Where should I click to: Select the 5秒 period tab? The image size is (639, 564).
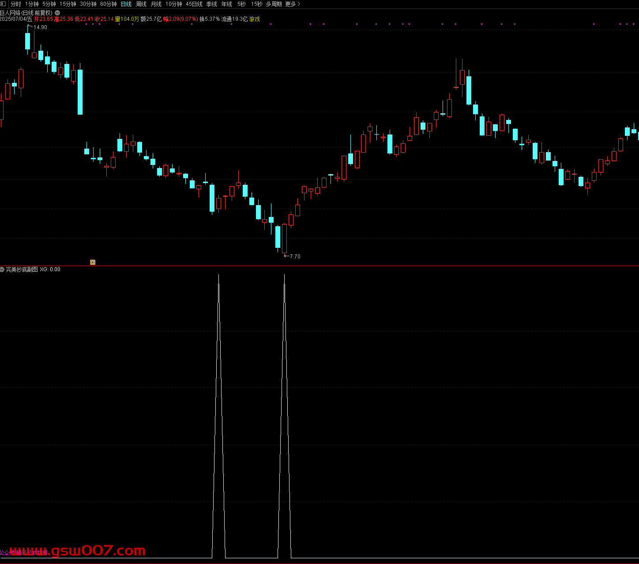pos(241,4)
